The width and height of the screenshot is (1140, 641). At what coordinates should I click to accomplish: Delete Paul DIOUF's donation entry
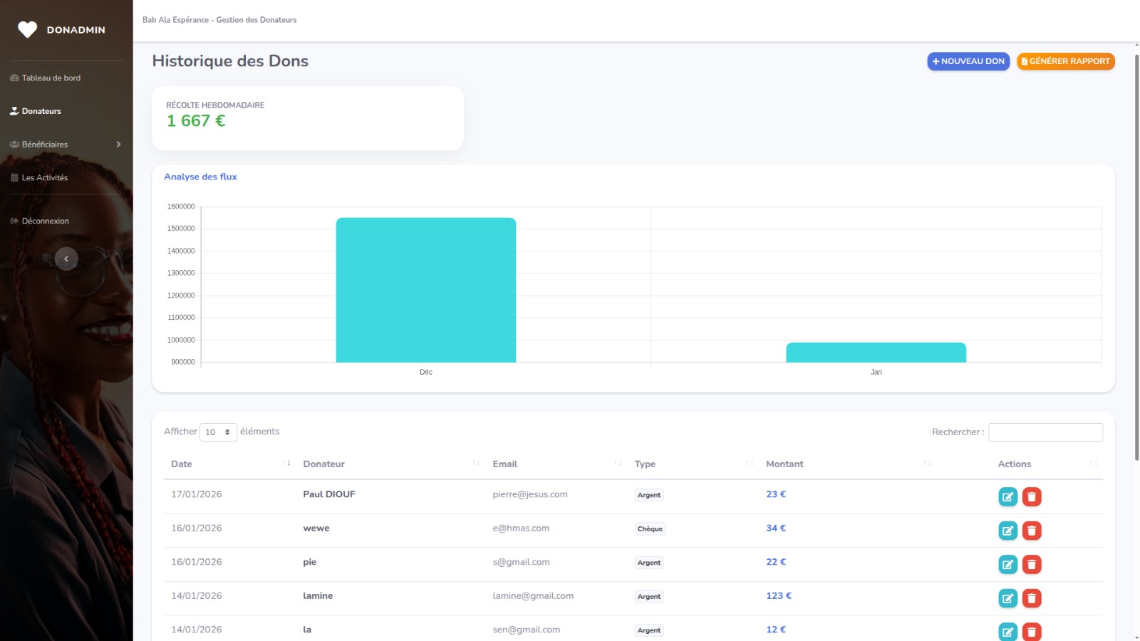point(1032,497)
